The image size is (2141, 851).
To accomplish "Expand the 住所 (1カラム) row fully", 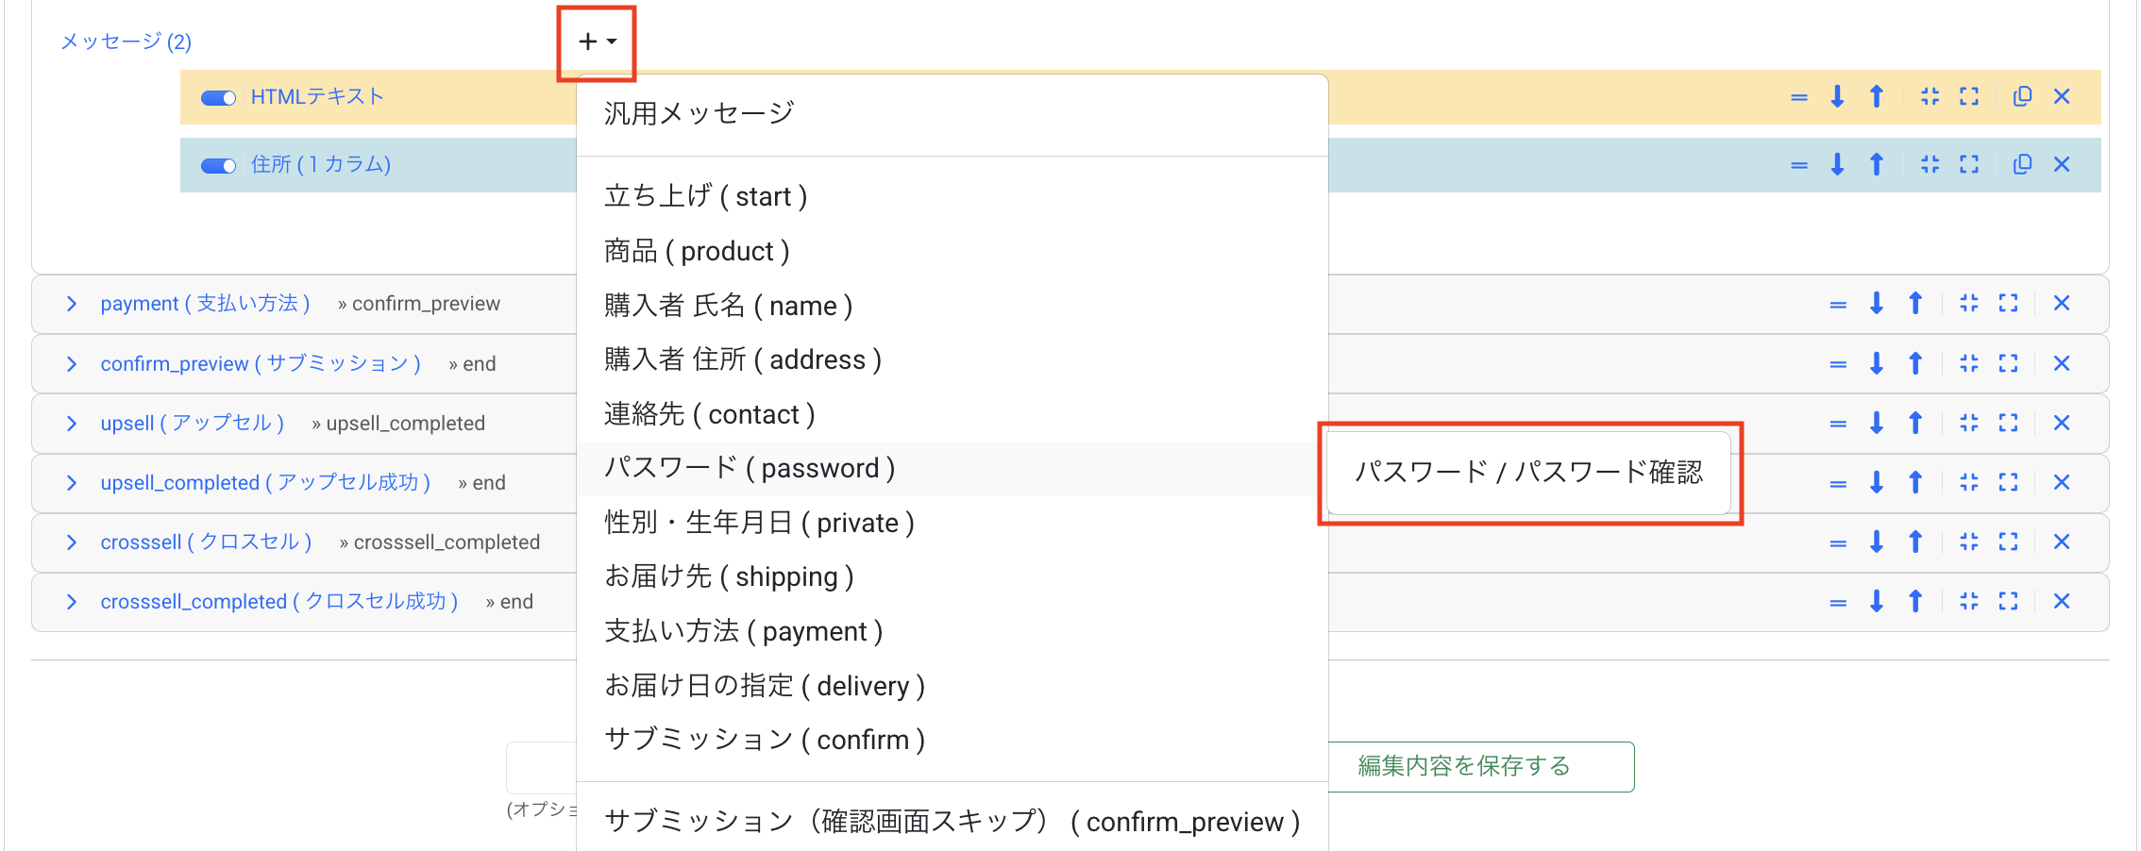I will (x=1969, y=164).
